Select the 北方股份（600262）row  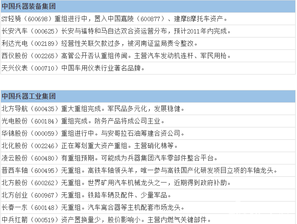click(x=27, y=183)
